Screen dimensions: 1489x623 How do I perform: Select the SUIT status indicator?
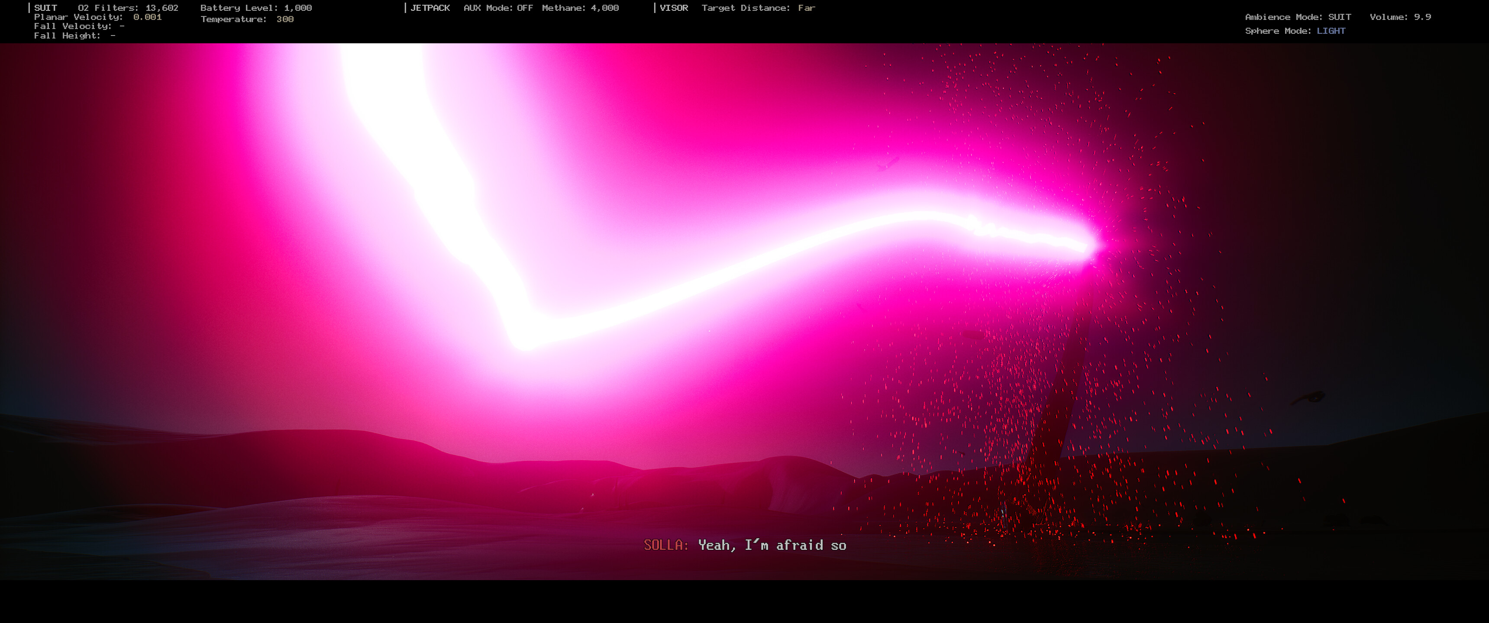[46, 7]
